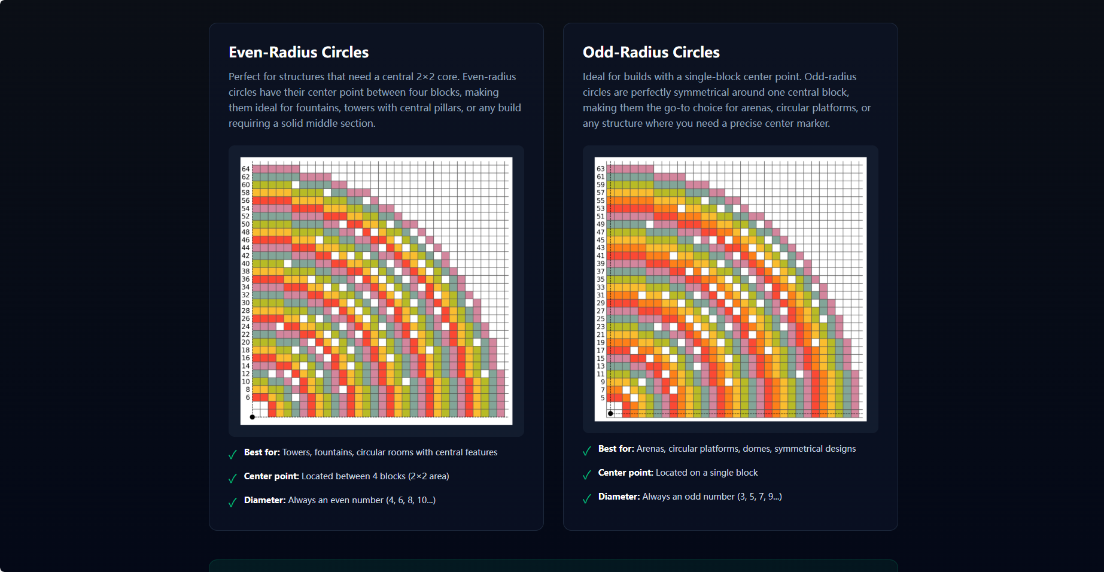Click the checkmark beside Diameter on even card
The width and height of the screenshot is (1104, 572).
pos(232,503)
